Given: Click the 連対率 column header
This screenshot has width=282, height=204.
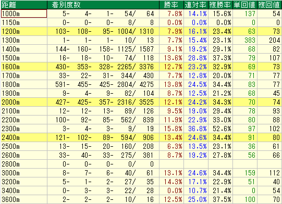Looking at the screenshot, I should [x=196, y=5].
